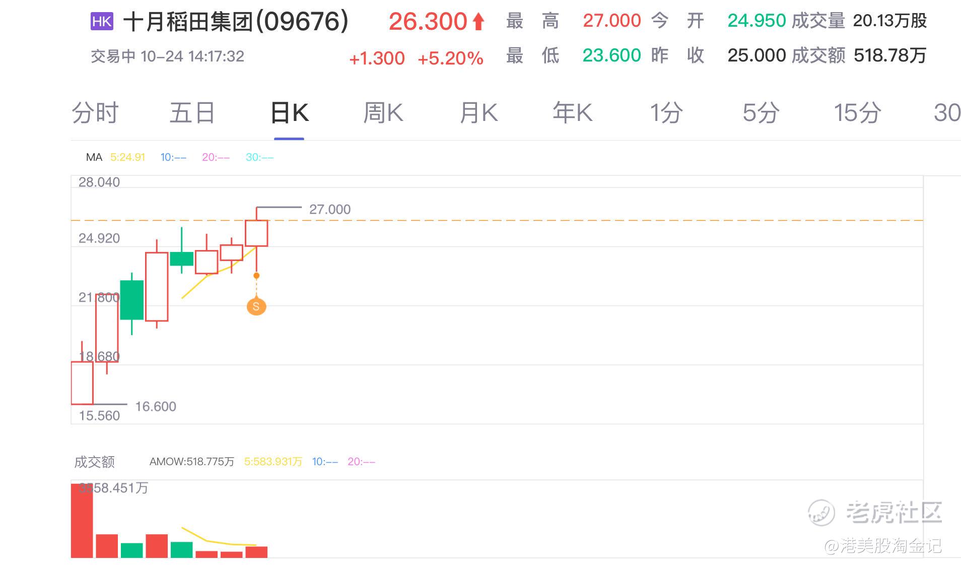Click the 成交量 value 20.13万股

[x=890, y=21]
